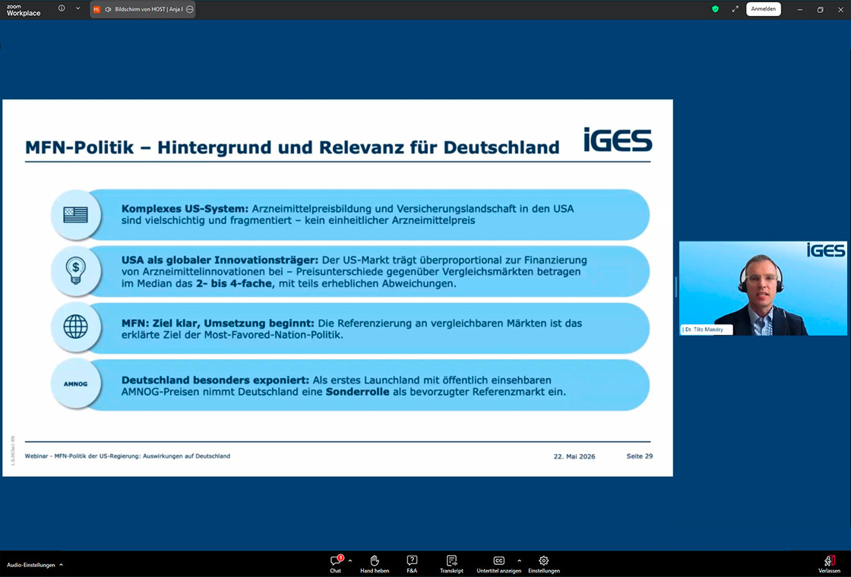This screenshot has width=851, height=577.
Task: Restore down the Zoom window
Action: tap(820, 9)
